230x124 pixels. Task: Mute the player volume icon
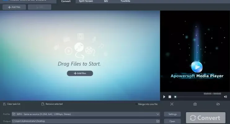[225, 97]
